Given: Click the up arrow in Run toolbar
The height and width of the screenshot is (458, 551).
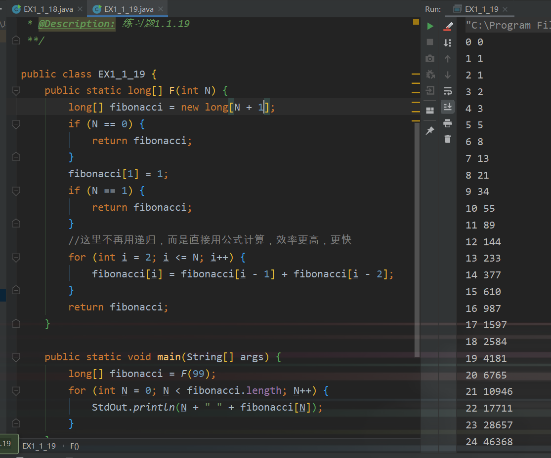Looking at the screenshot, I should 447,59.
